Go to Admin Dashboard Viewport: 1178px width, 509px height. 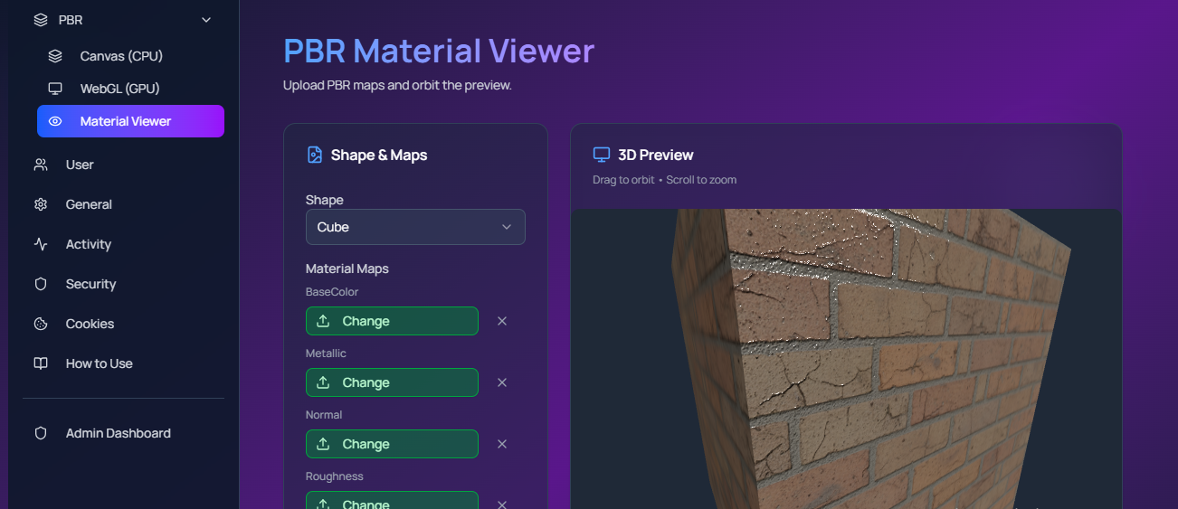[118, 433]
